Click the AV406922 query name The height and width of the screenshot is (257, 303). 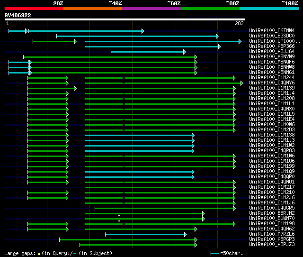(18, 15)
